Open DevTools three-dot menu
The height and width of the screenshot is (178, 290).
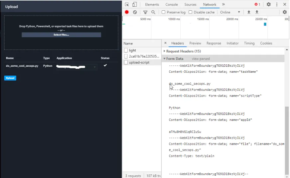(x=277, y=4)
